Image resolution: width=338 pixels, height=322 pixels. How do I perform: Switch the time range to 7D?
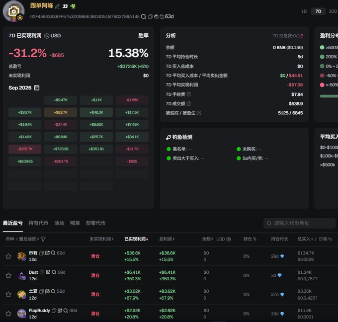(318, 11)
